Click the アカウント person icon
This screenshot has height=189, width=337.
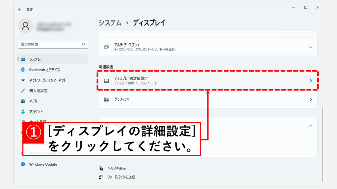[x=23, y=112]
